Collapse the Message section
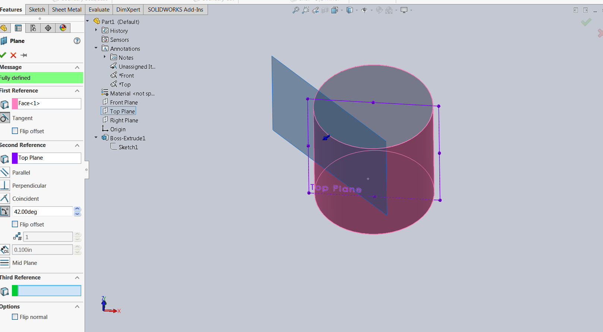603x332 pixels. (x=77, y=67)
